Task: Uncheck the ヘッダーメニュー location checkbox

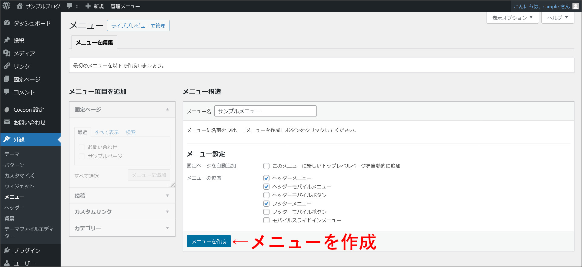Action: pos(266,178)
